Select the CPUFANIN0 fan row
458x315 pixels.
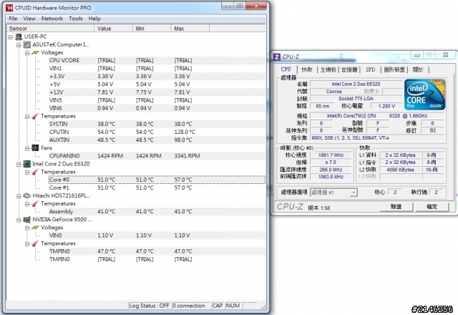tap(157, 156)
